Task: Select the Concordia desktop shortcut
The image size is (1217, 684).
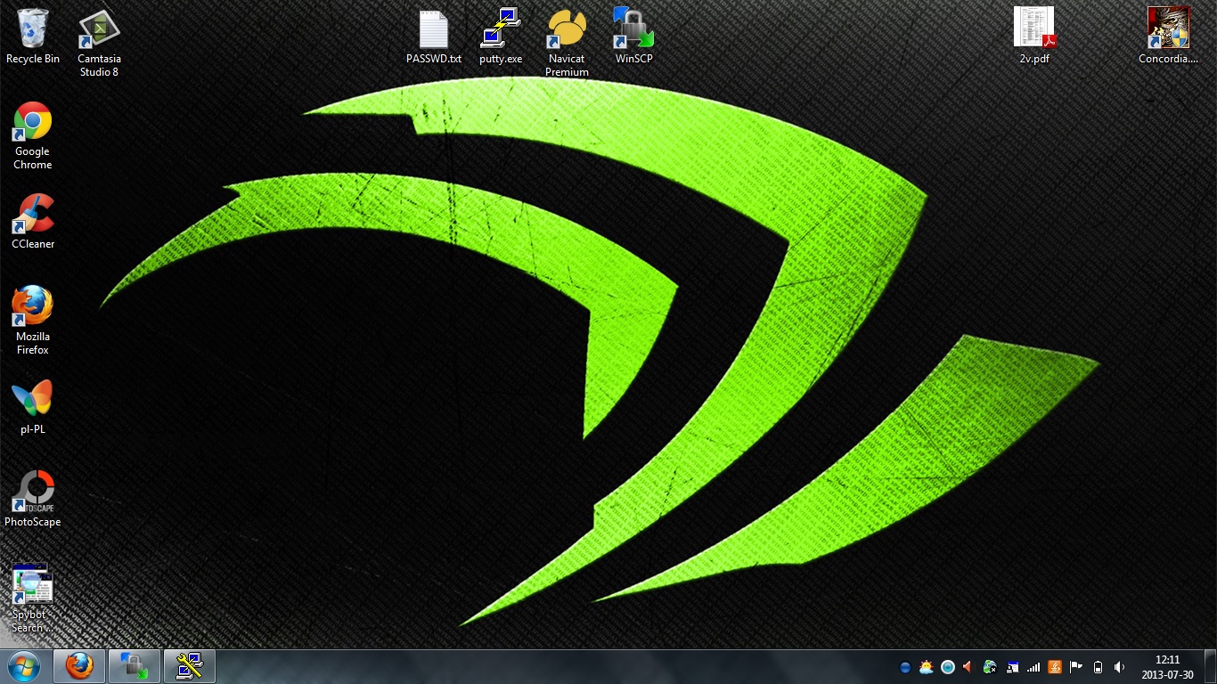Action: (x=1168, y=37)
